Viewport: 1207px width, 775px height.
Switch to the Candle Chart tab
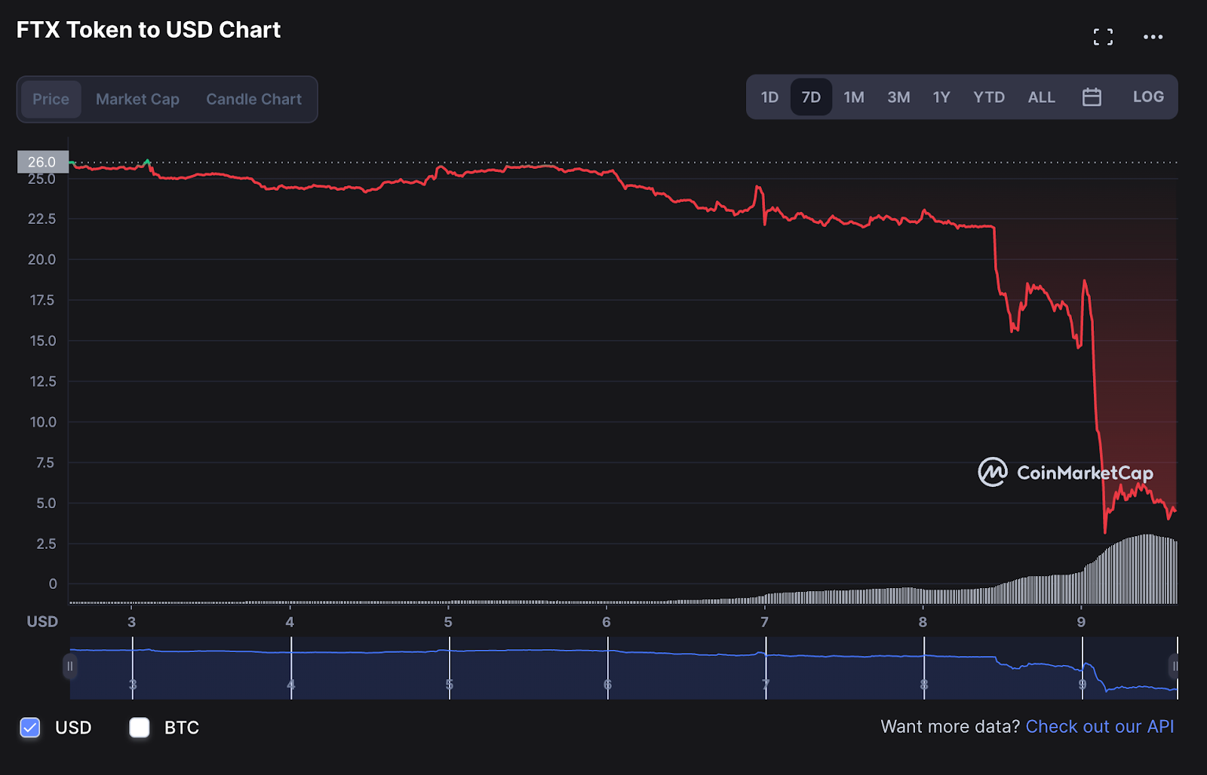tap(253, 99)
